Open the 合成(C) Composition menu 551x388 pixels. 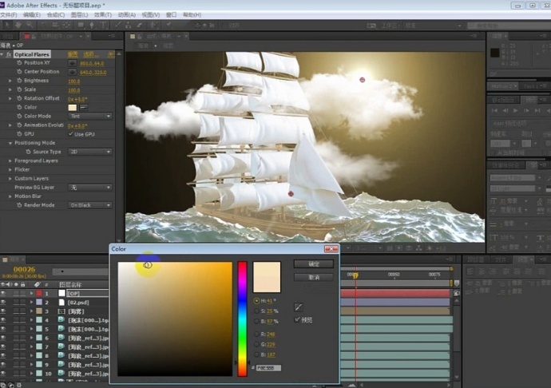point(56,15)
